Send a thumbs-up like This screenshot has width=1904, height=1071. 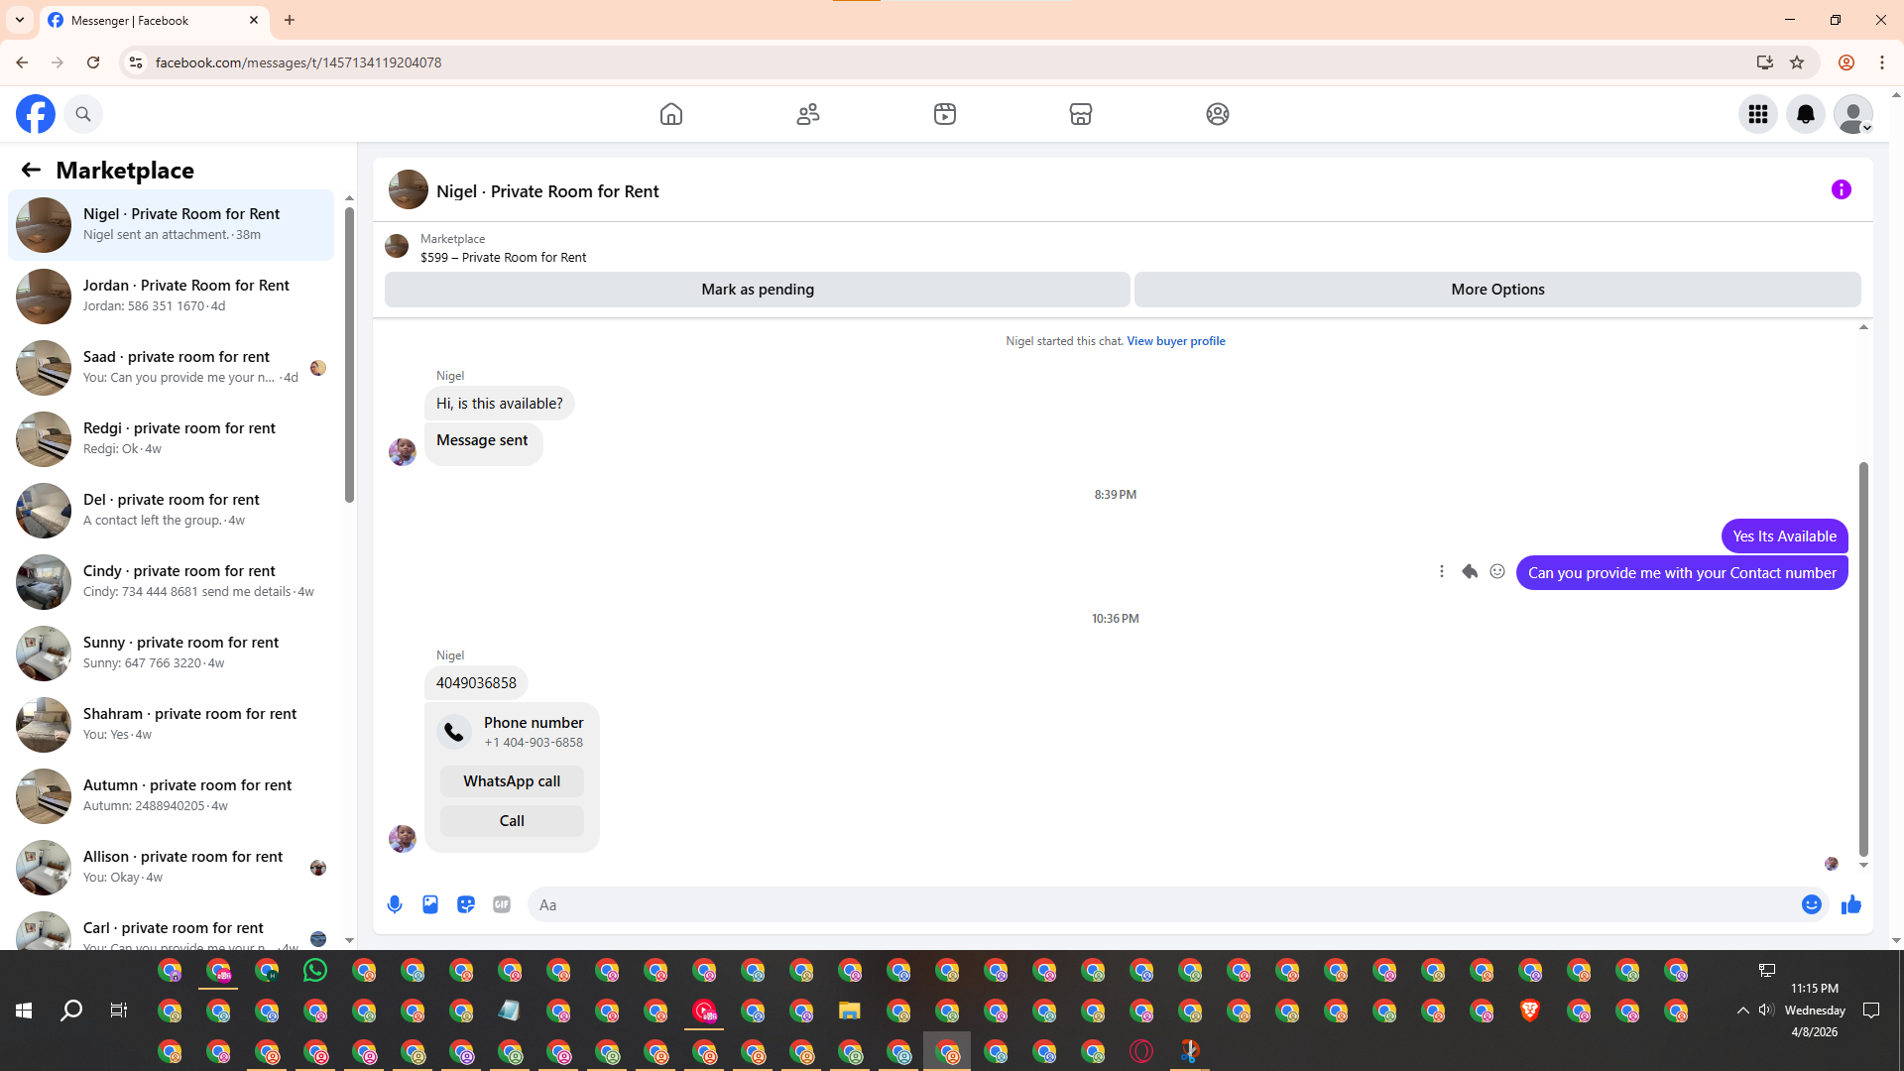(x=1850, y=904)
